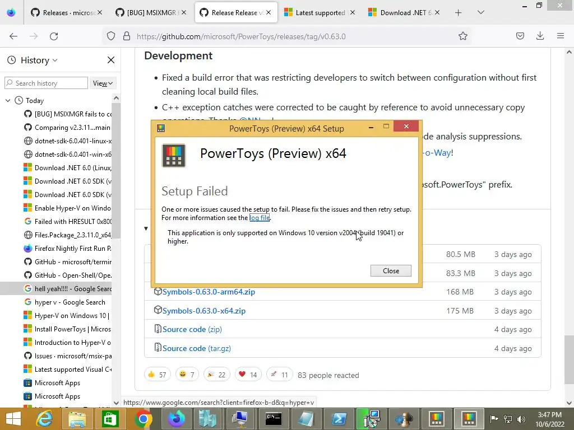
Task: Close the History sidebar
Action: click(x=111, y=60)
